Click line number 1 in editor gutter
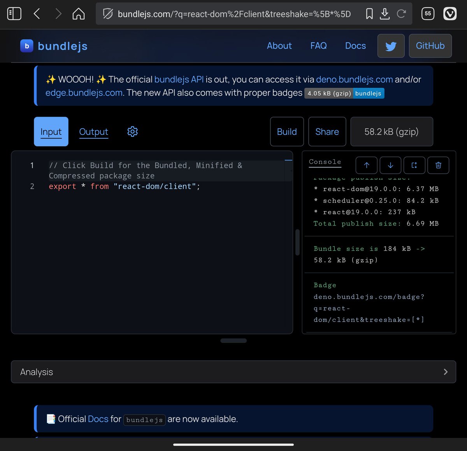The image size is (467, 451). click(32, 165)
